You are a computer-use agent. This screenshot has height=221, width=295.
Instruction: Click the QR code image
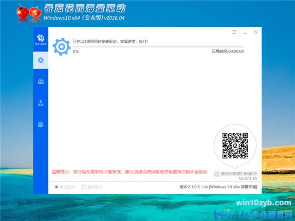(235, 145)
